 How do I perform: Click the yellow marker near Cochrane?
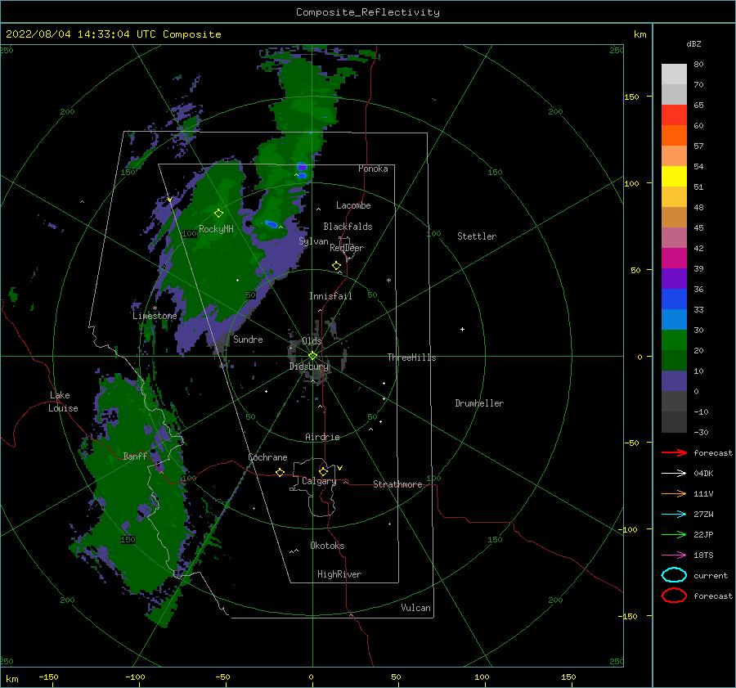coord(280,472)
